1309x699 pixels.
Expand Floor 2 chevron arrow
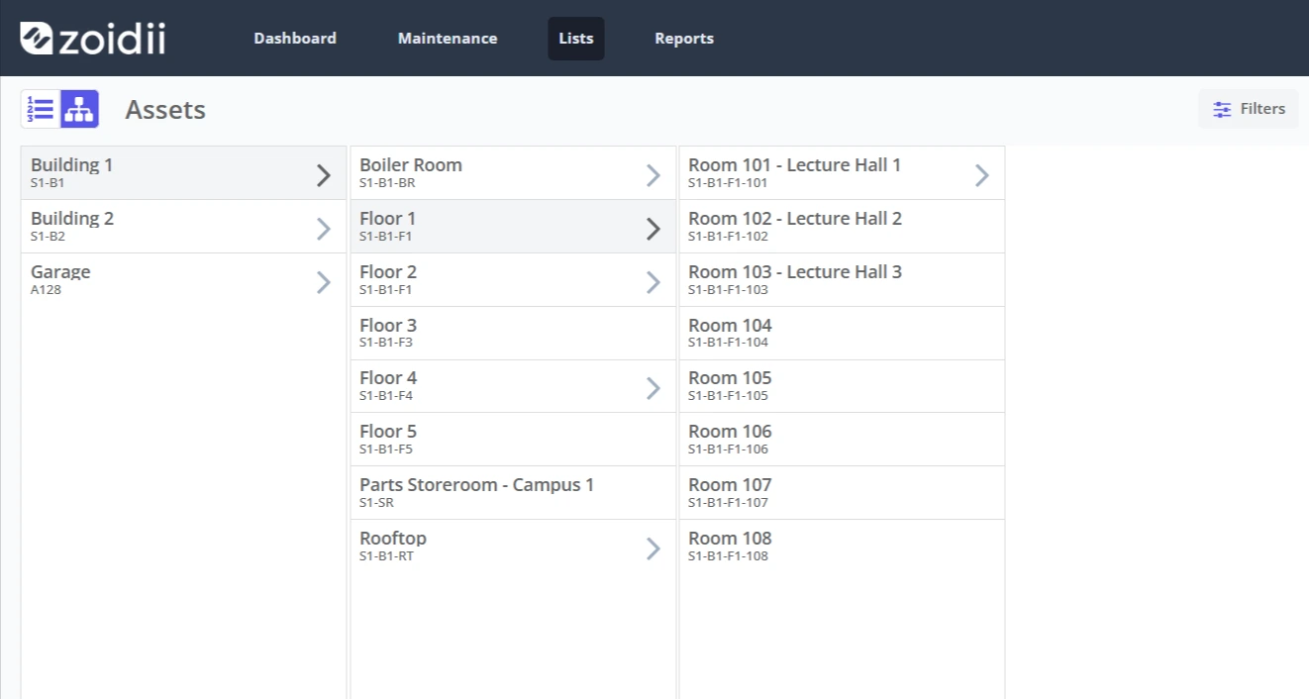point(653,282)
